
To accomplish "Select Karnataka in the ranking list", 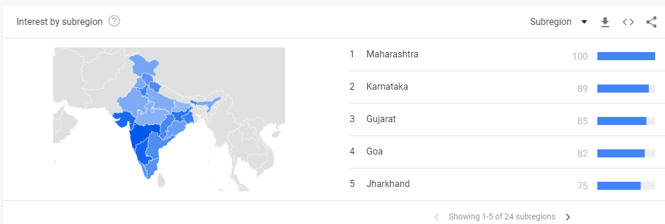I will point(387,87).
